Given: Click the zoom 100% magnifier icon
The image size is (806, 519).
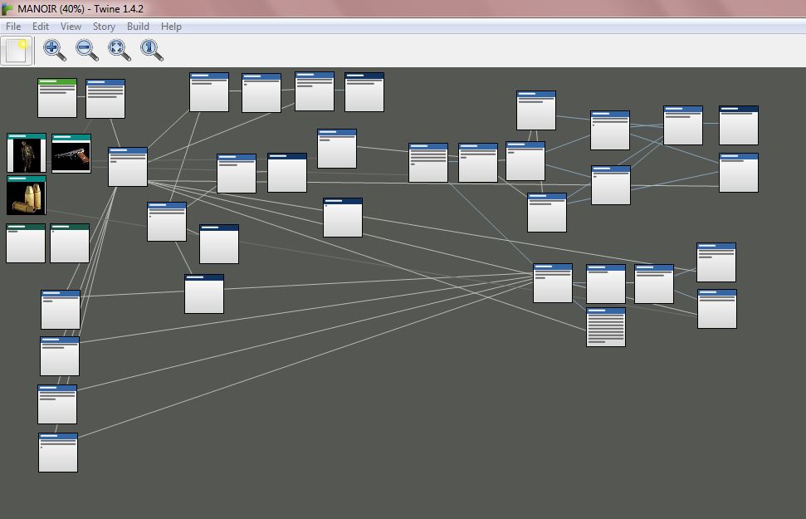Looking at the screenshot, I should tap(151, 51).
